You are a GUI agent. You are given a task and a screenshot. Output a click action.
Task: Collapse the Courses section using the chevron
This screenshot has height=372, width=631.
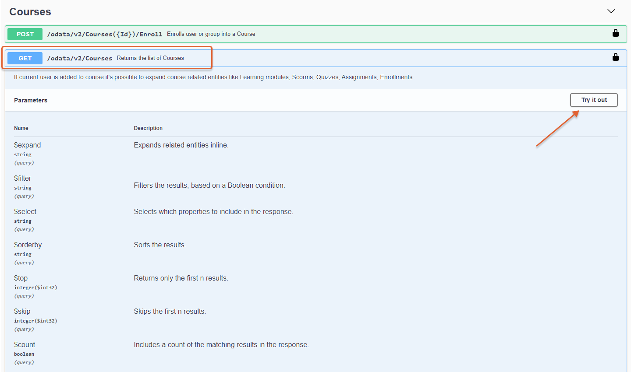coord(611,11)
